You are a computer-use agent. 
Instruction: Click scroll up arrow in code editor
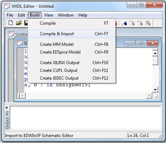(x=155, y=53)
